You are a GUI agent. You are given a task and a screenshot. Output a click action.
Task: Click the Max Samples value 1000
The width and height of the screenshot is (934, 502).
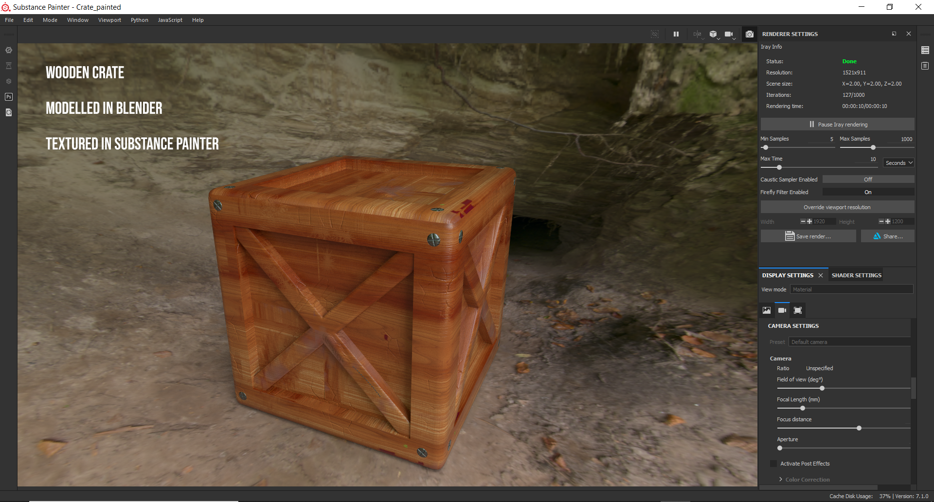point(906,139)
